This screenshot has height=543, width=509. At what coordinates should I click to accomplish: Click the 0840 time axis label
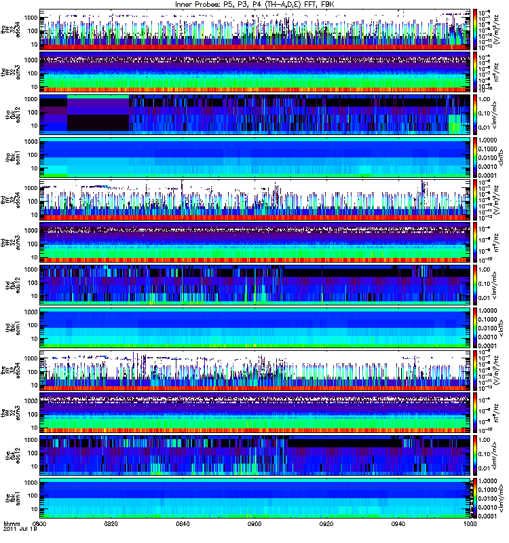pos(183,523)
